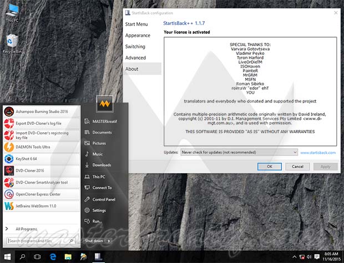
Task: Open the Updates dropdown
Action: point(239,152)
